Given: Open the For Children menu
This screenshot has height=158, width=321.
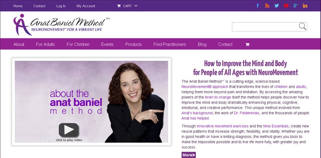Looking at the screenshot, I should pos(78,44).
